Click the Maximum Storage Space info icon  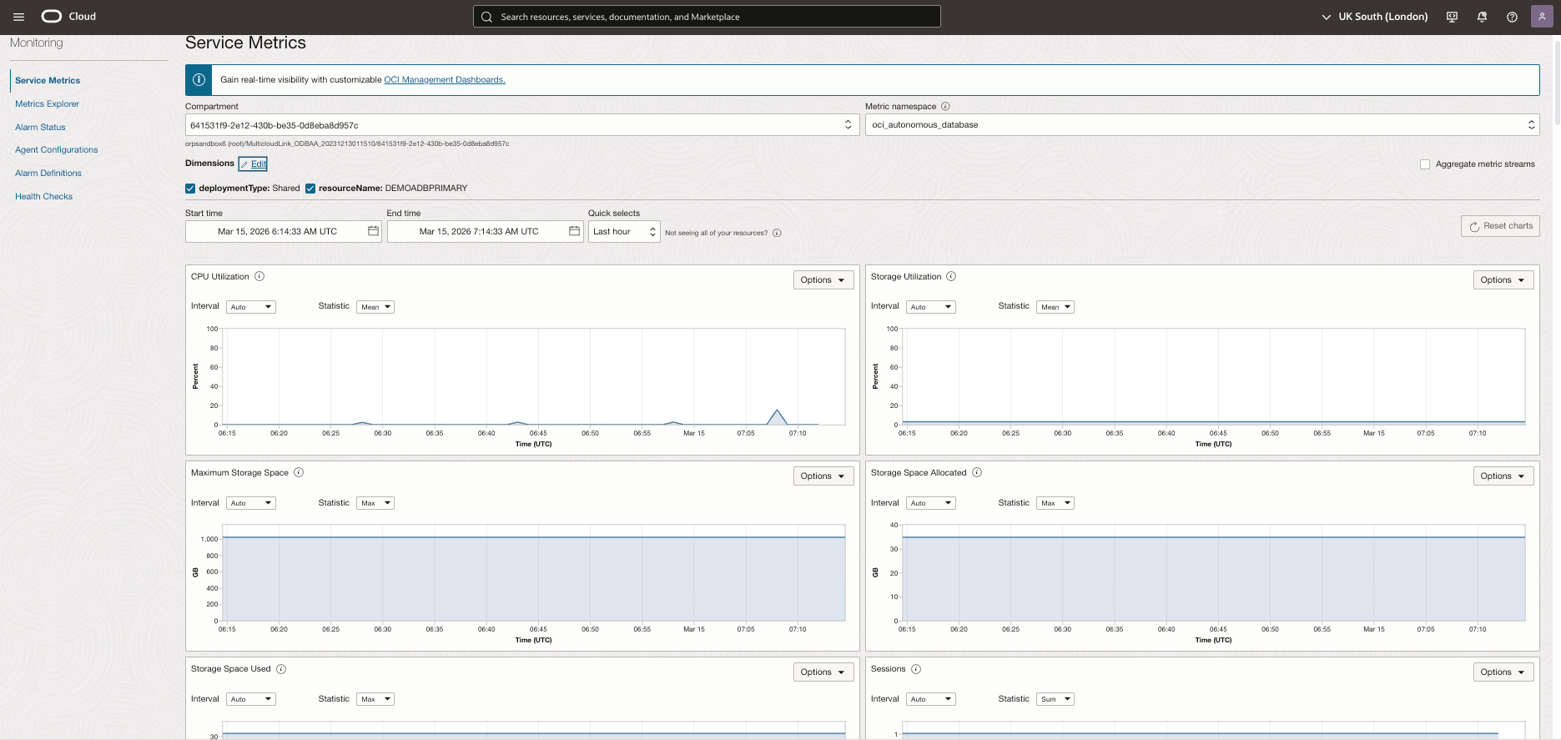coord(299,472)
